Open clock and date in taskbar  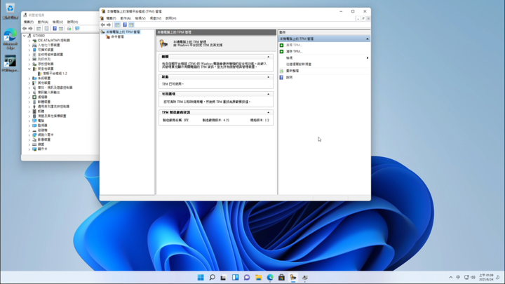coord(486,277)
